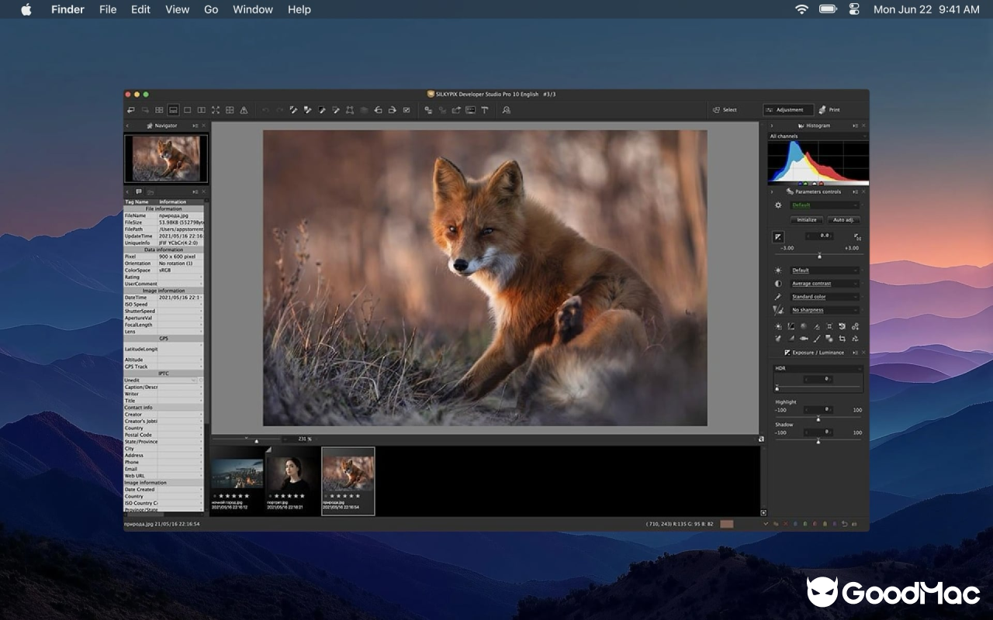Open the View menu
Viewport: 993px width, 620px height.
pyautogui.click(x=178, y=9)
